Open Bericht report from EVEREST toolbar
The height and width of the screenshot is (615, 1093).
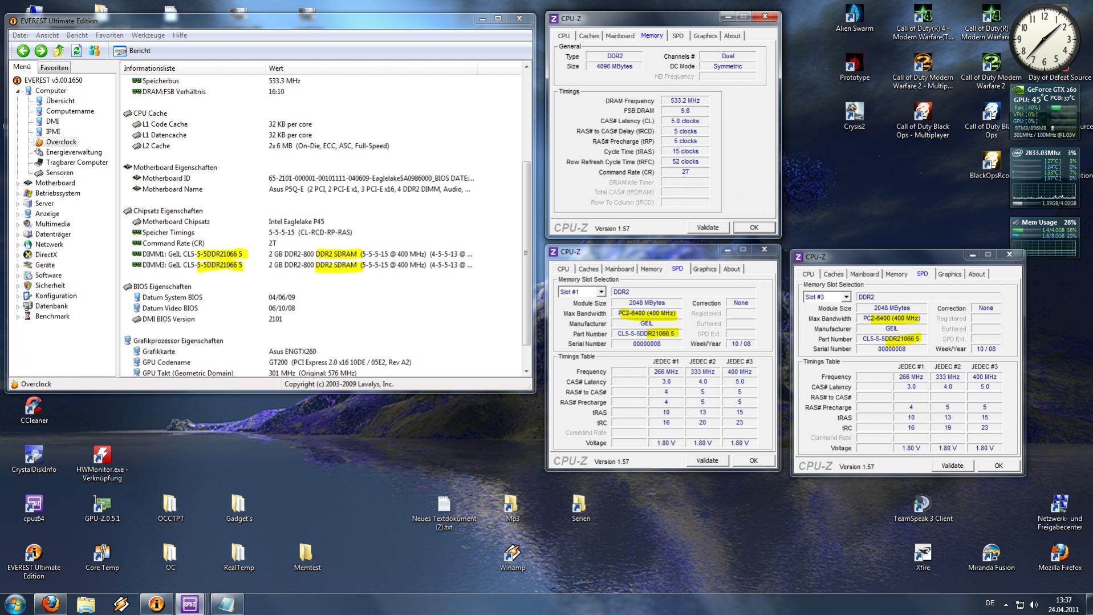pos(132,51)
